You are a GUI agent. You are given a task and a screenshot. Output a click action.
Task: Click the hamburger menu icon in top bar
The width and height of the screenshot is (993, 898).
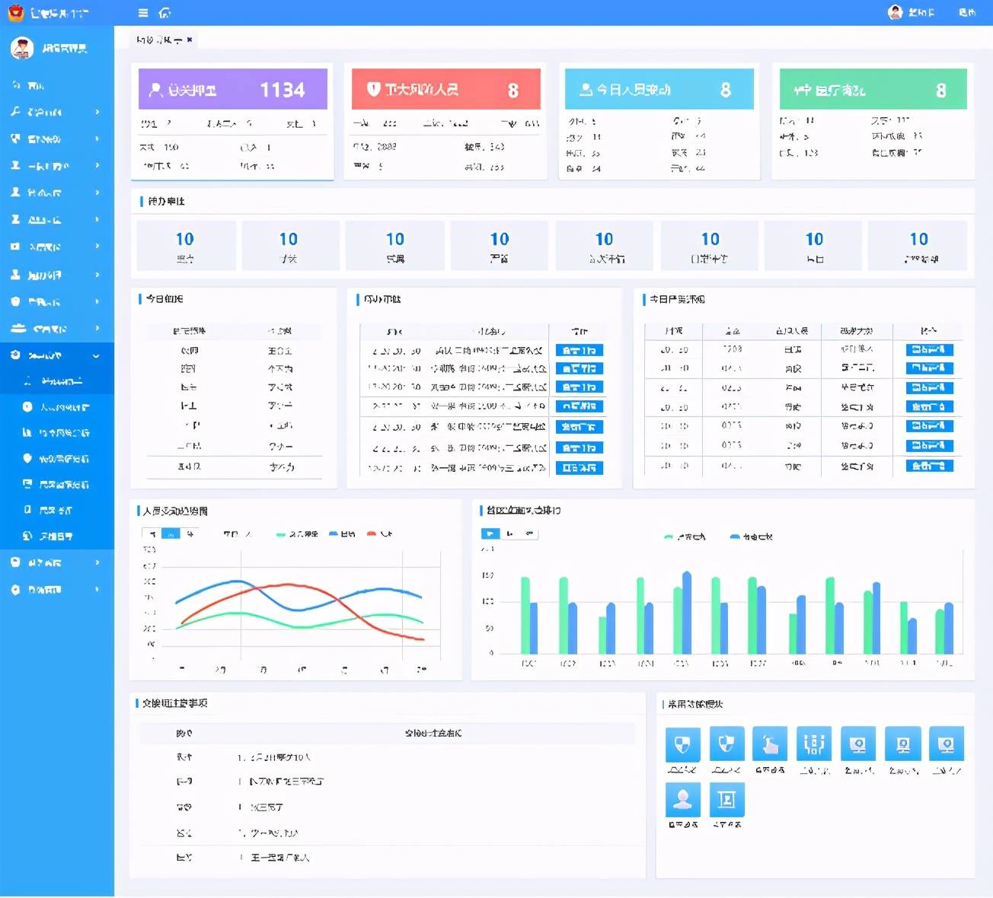point(143,13)
